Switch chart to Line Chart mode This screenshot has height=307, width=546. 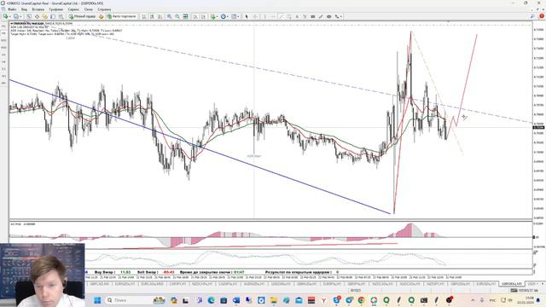coord(160,16)
